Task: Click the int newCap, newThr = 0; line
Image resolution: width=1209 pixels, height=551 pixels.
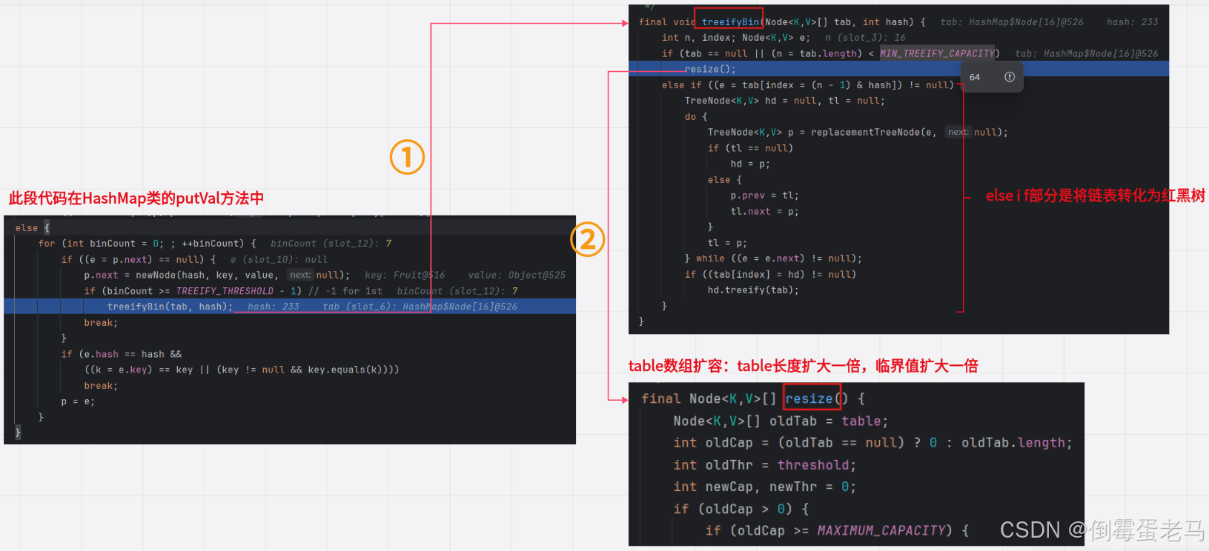Action: click(x=765, y=487)
